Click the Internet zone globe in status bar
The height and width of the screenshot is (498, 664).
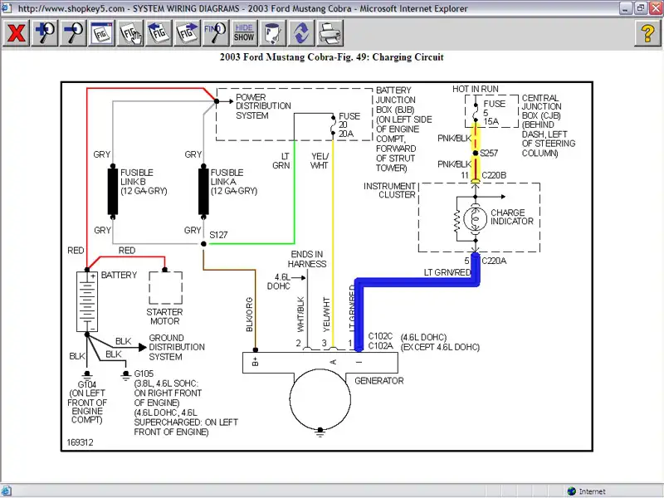(x=571, y=491)
